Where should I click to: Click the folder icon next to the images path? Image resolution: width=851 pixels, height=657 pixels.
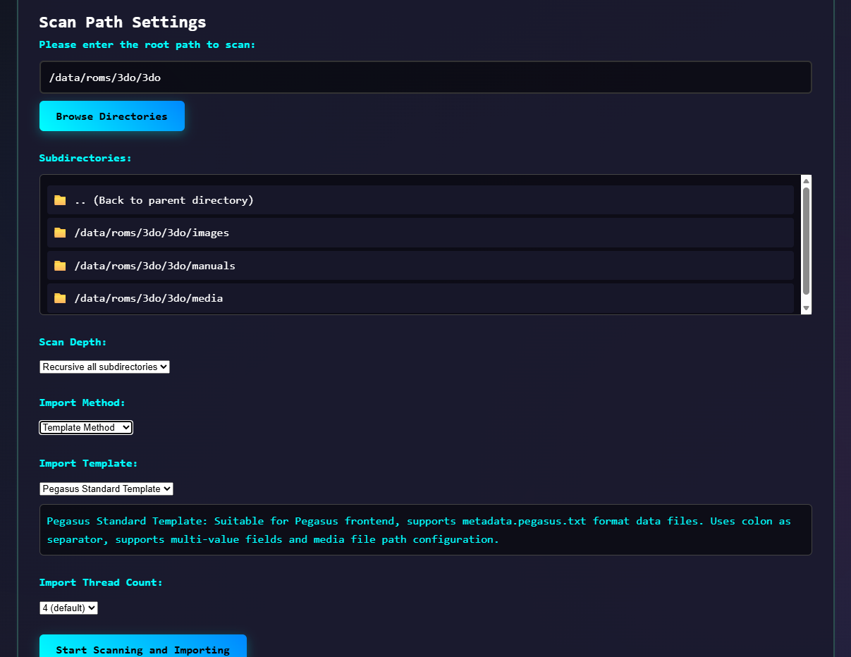coord(60,233)
